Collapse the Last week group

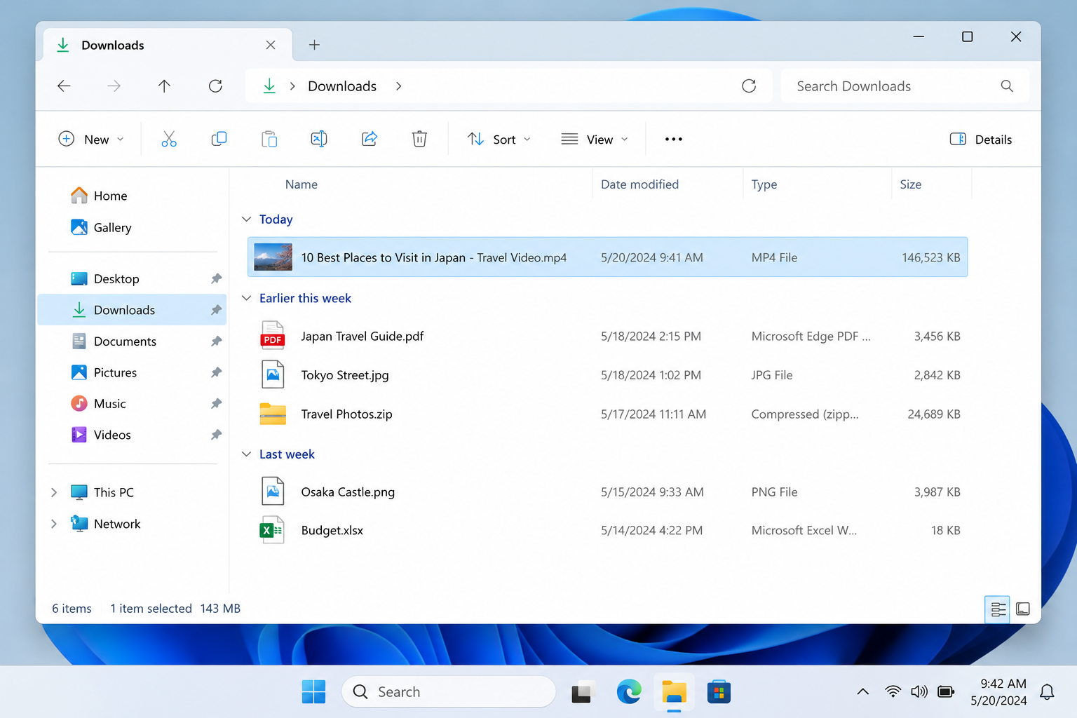[246, 454]
